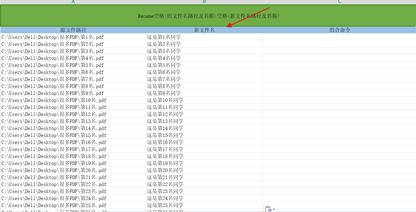Select path cell ending in 第13名.pdf

click(73, 121)
